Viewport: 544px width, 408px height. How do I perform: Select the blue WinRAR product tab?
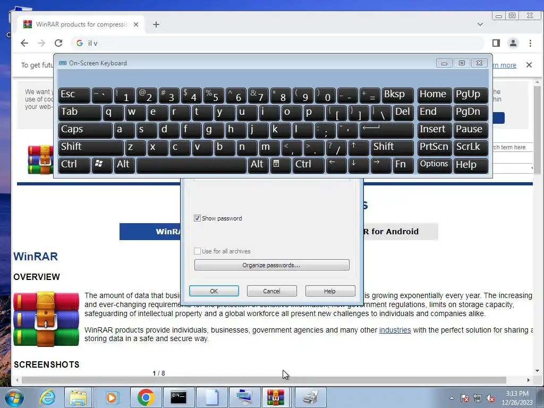point(150,232)
